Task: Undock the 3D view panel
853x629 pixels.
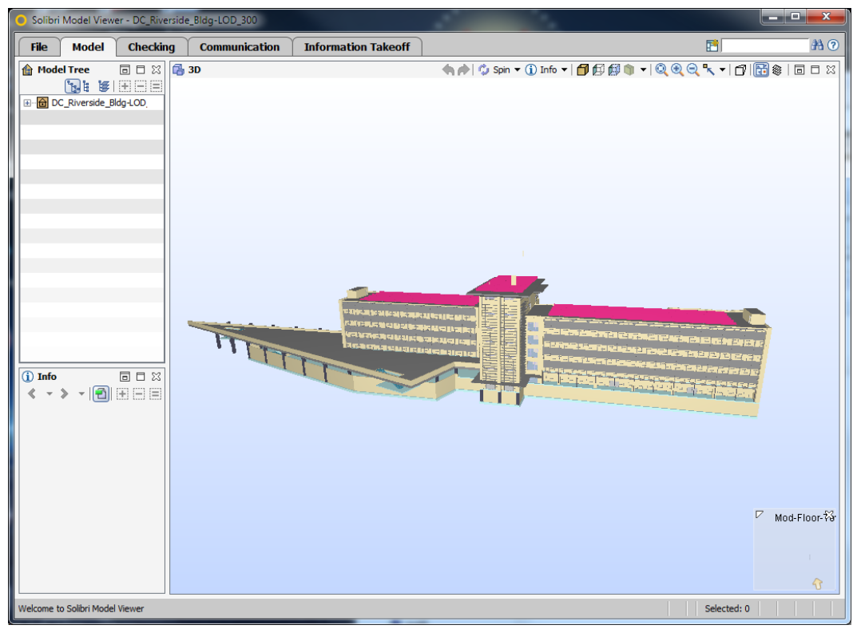Action: click(x=799, y=69)
